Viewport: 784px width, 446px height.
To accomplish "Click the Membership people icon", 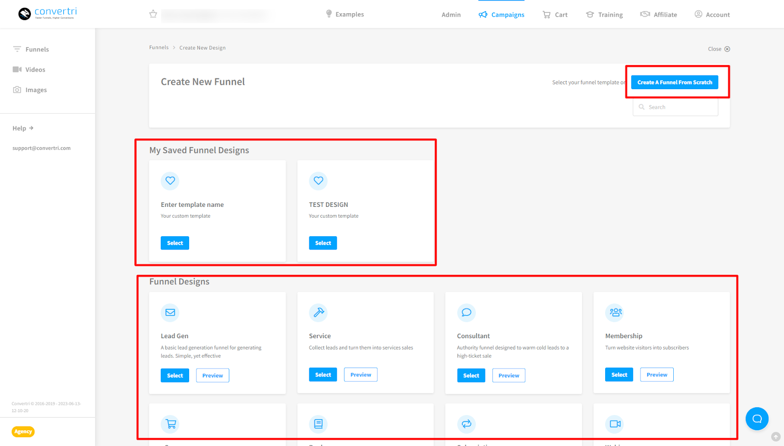I will point(615,312).
